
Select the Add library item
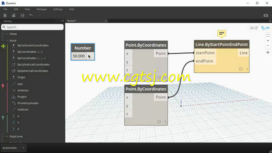pos(20,84)
